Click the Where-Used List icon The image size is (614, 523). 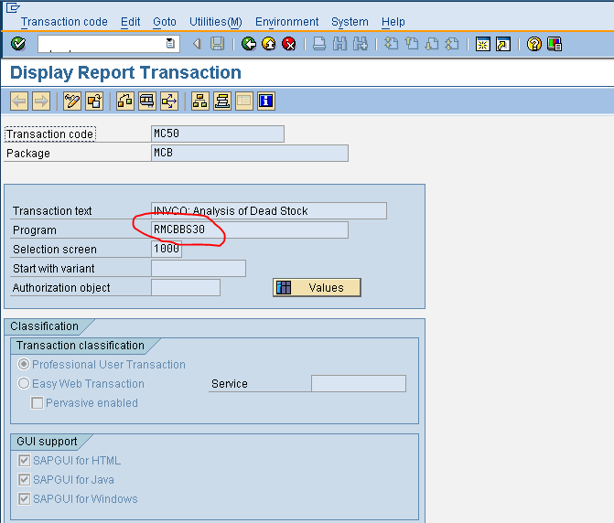click(125, 101)
